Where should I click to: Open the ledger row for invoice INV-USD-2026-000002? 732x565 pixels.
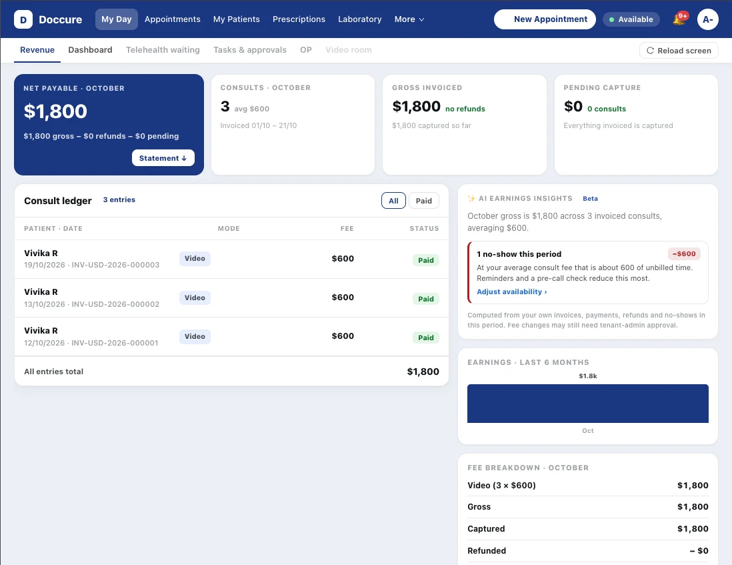[231, 298]
